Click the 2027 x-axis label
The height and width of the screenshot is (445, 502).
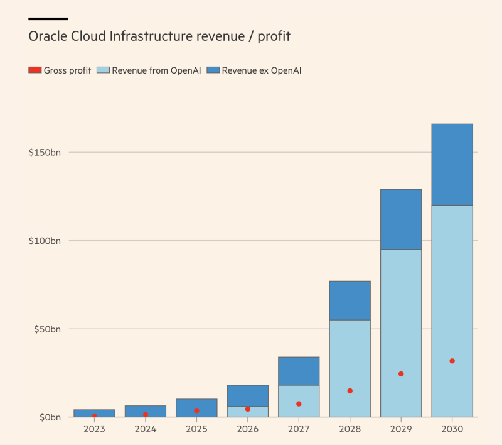pos(299,429)
